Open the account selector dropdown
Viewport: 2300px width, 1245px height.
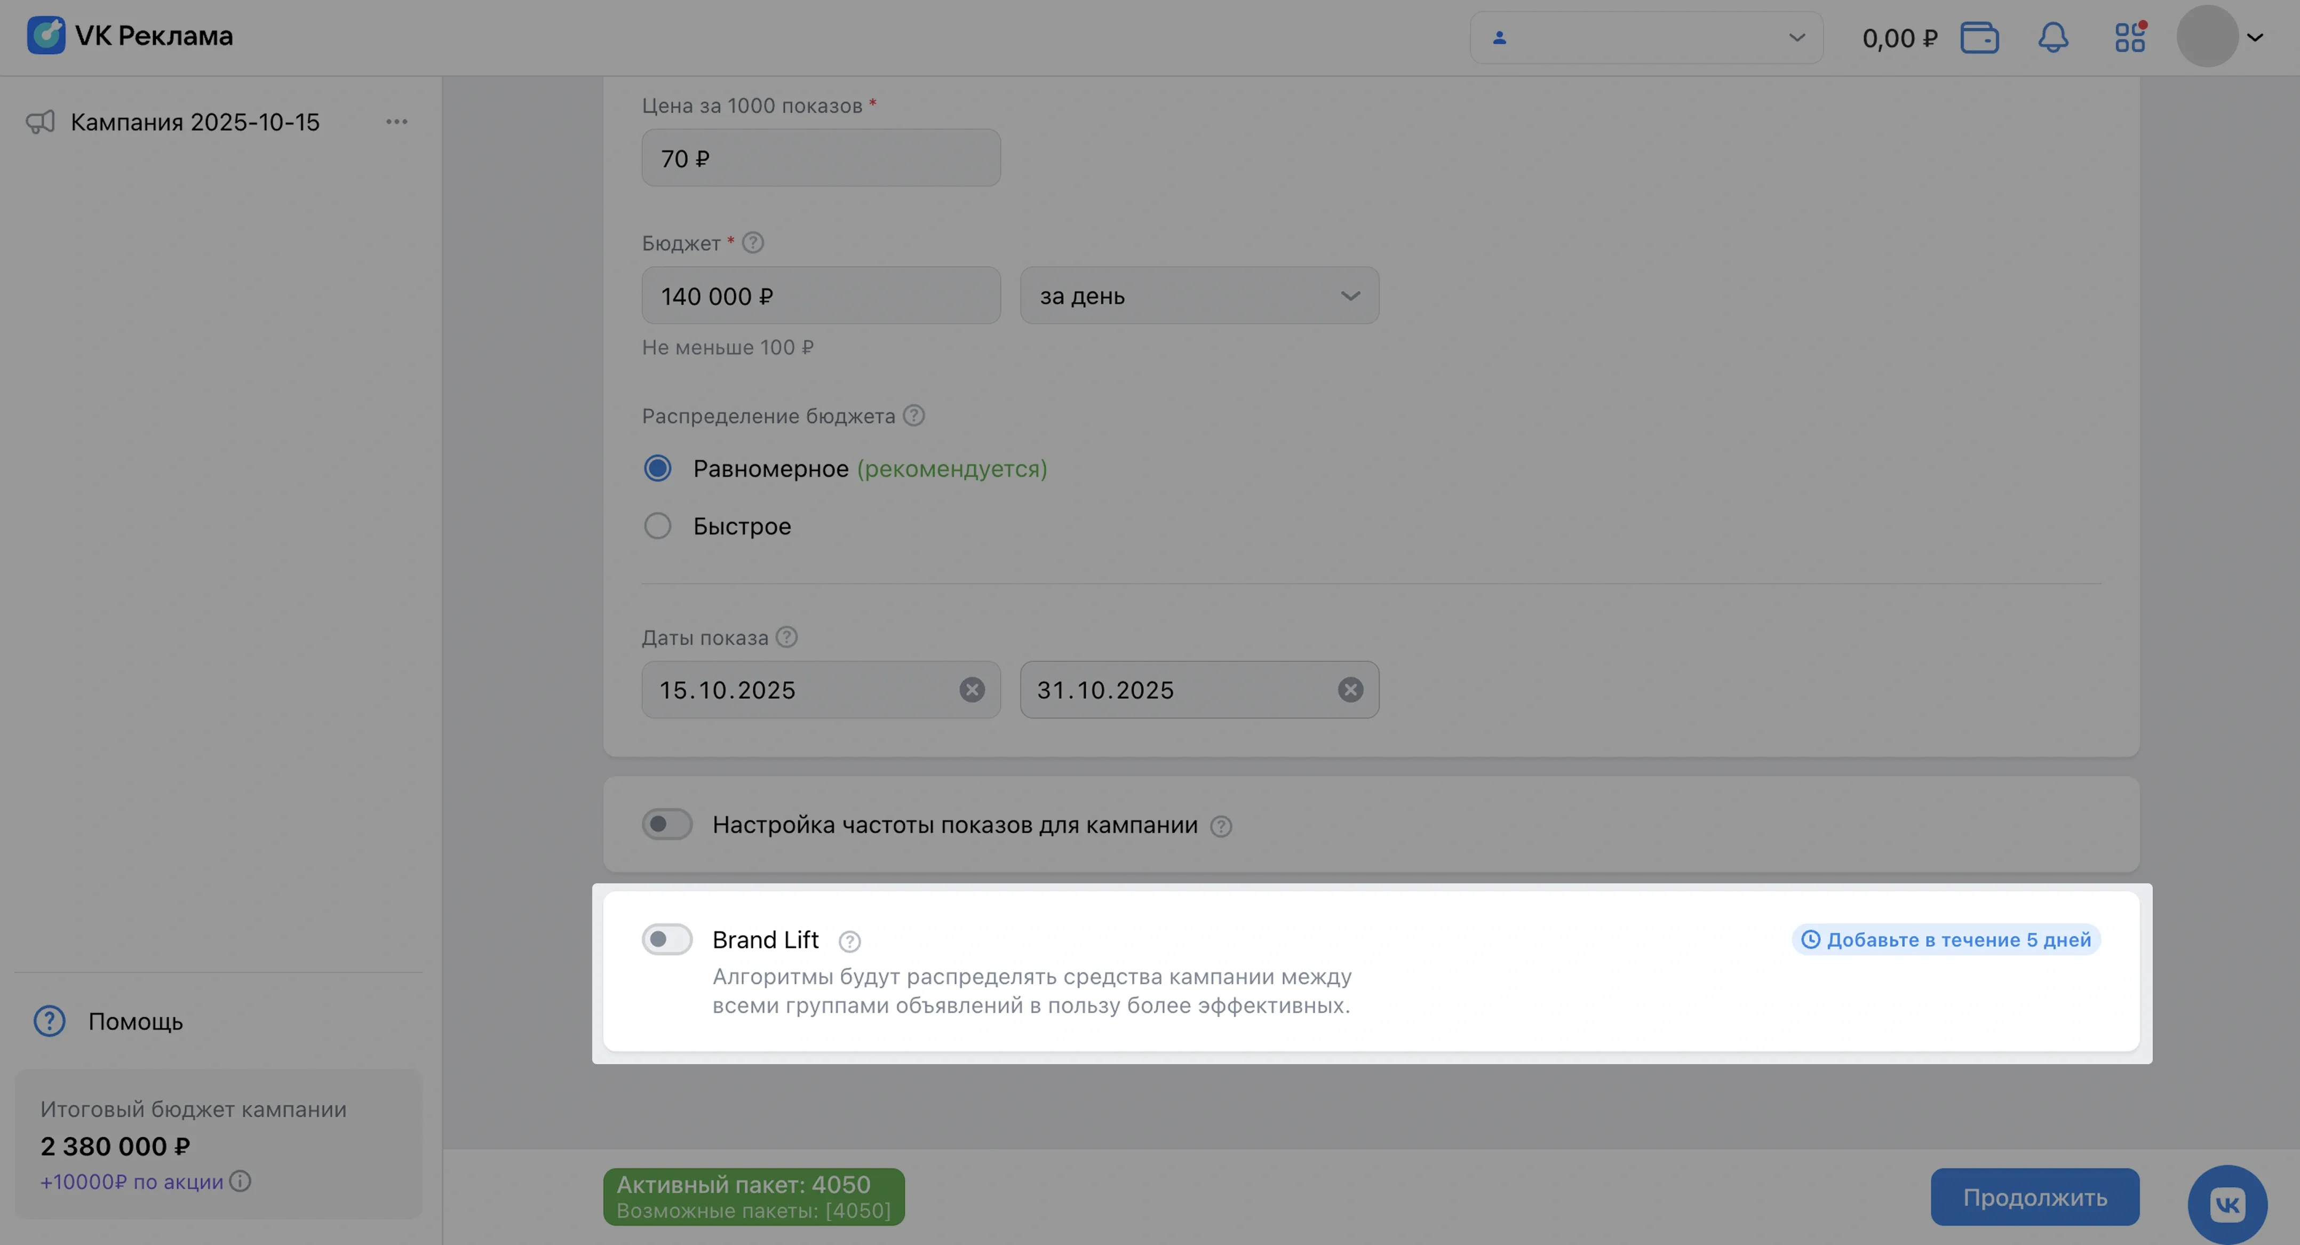1645,37
